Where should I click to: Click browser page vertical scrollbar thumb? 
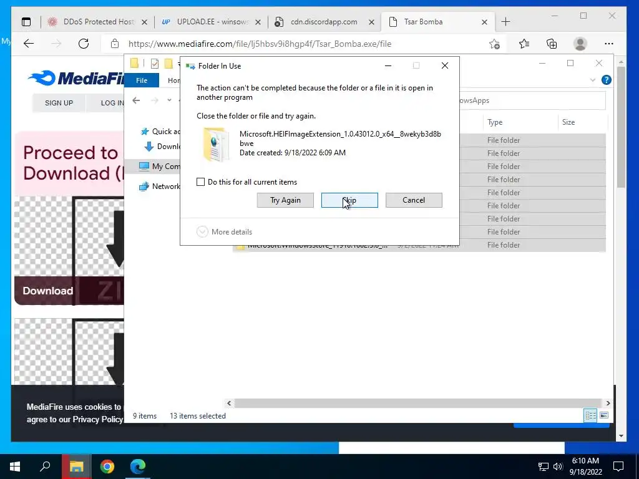pyautogui.click(x=621, y=127)
